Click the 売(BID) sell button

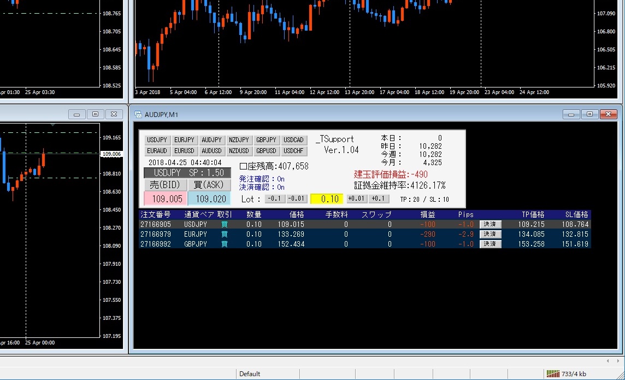165,185
